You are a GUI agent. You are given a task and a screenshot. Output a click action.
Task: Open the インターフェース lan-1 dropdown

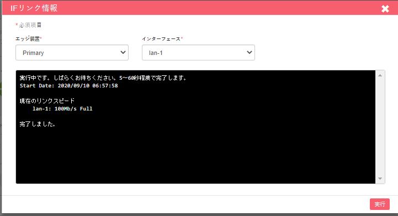click(198, 53)
